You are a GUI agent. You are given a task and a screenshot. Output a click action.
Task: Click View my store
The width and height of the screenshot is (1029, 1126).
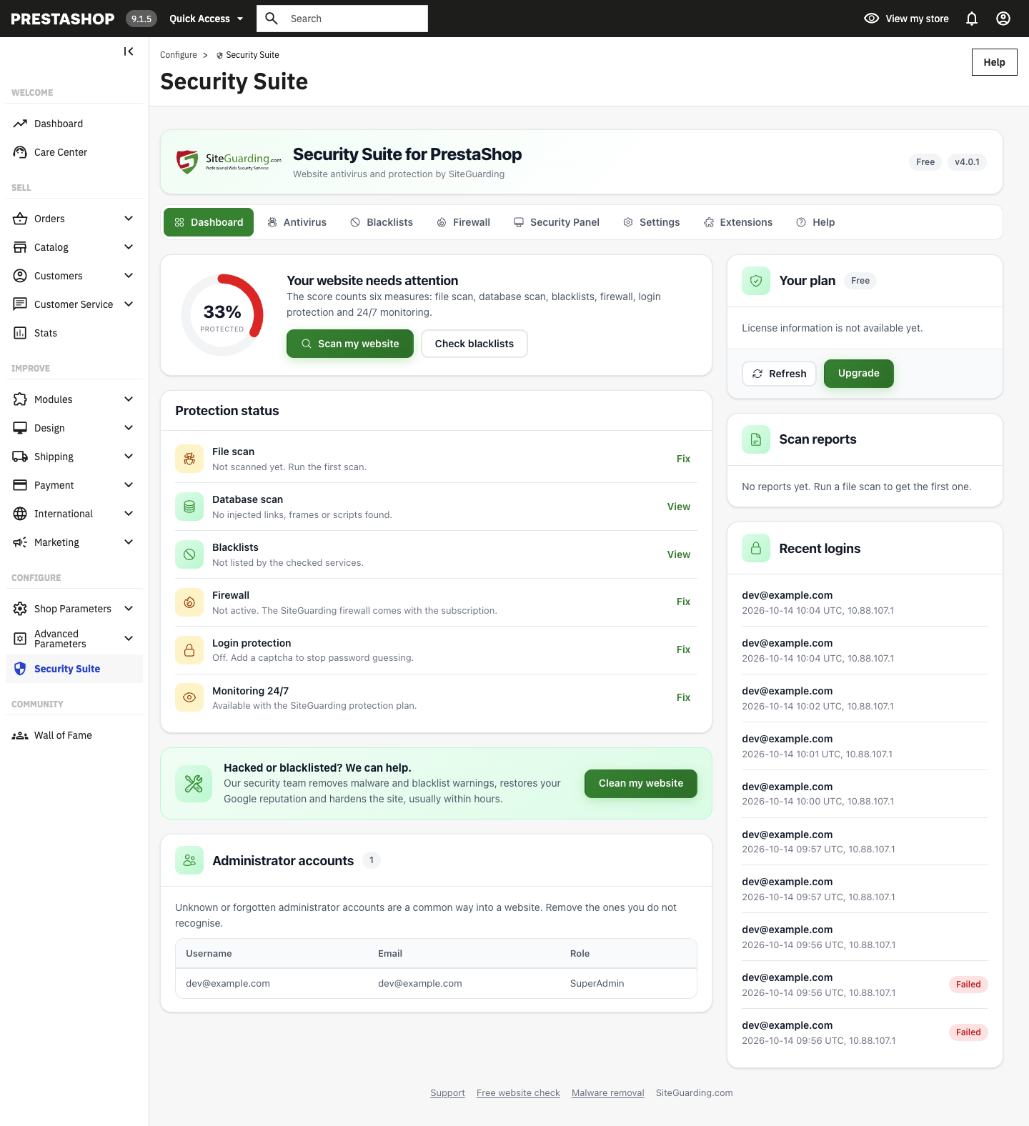click(x=906, y=19)
